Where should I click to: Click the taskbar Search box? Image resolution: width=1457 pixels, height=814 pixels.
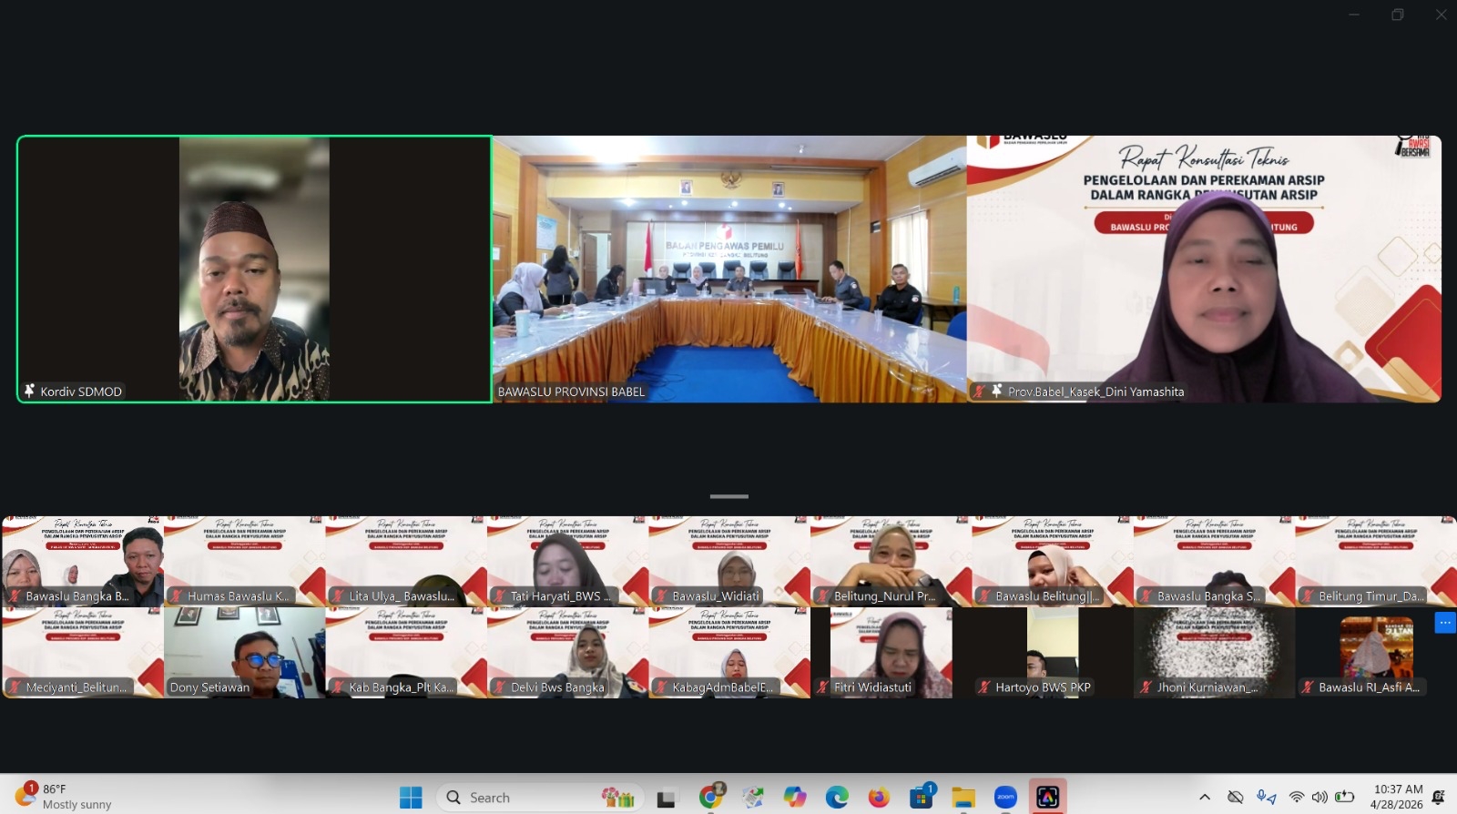(540, 798)
